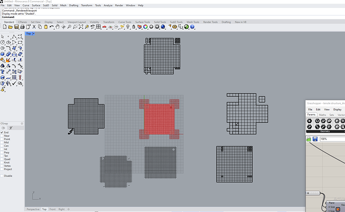Click the New file icon in Standard toolbar
Image resolution: width=345 pixels, height=212 pixels.
(4, 27)
